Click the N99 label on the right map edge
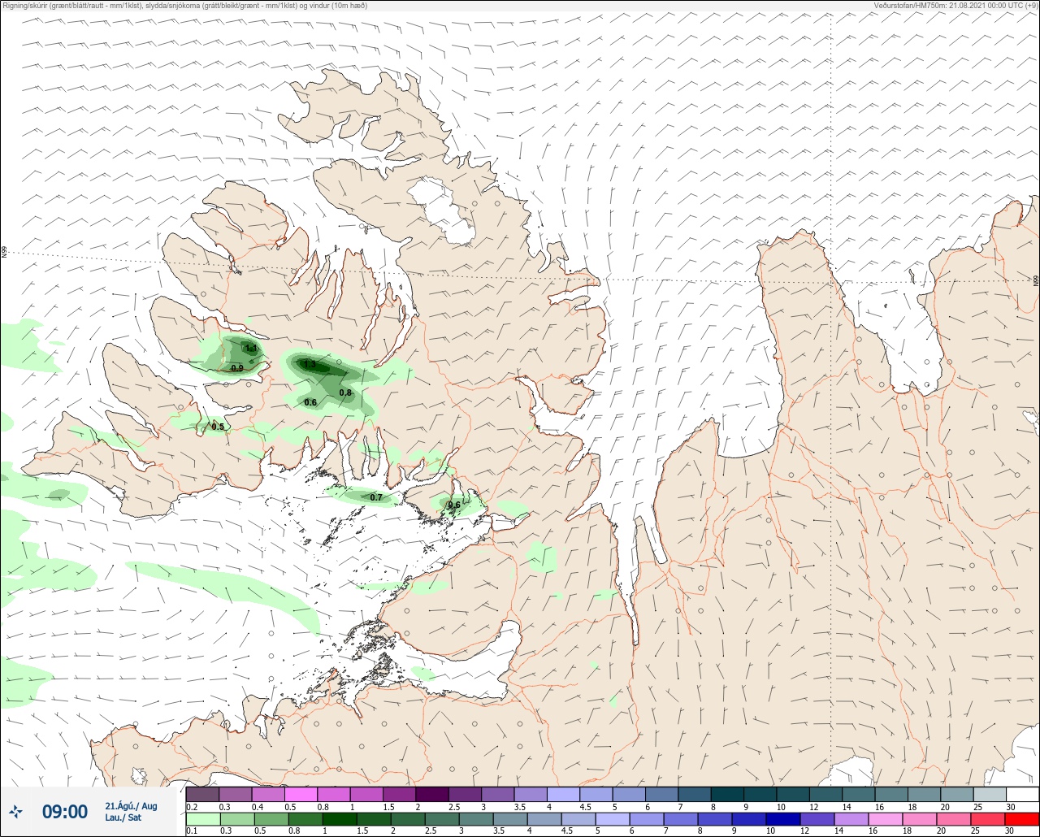Viewport: 1040px width, 837px height. point(1036,280)
